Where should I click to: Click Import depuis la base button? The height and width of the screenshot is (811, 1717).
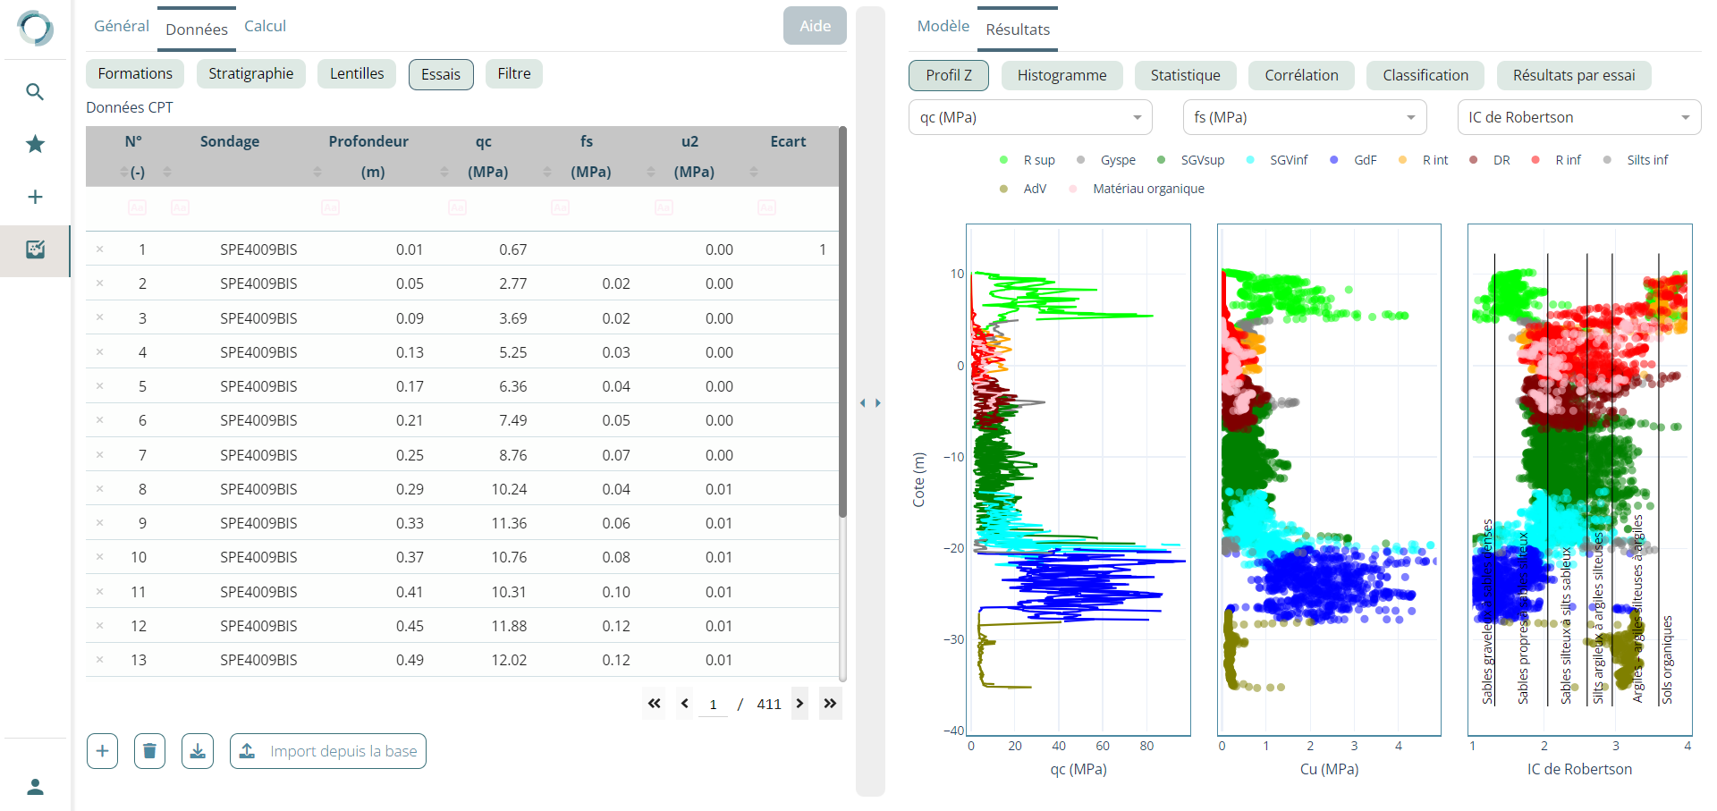point(328,751)
